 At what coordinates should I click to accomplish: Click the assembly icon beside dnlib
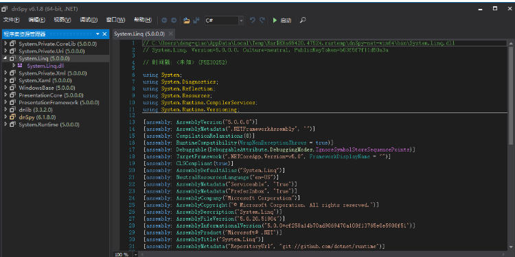click(12, 110)
